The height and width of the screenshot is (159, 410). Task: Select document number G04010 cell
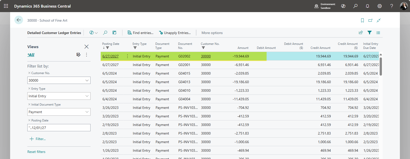pos(184,90)
